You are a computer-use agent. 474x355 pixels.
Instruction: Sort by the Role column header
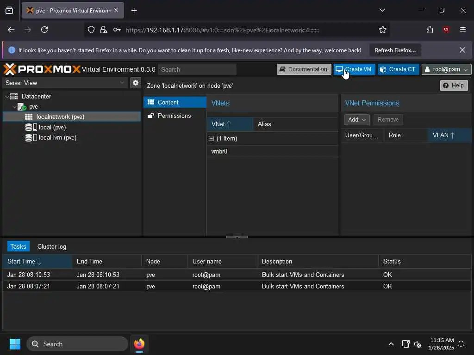tap(406, 135)
